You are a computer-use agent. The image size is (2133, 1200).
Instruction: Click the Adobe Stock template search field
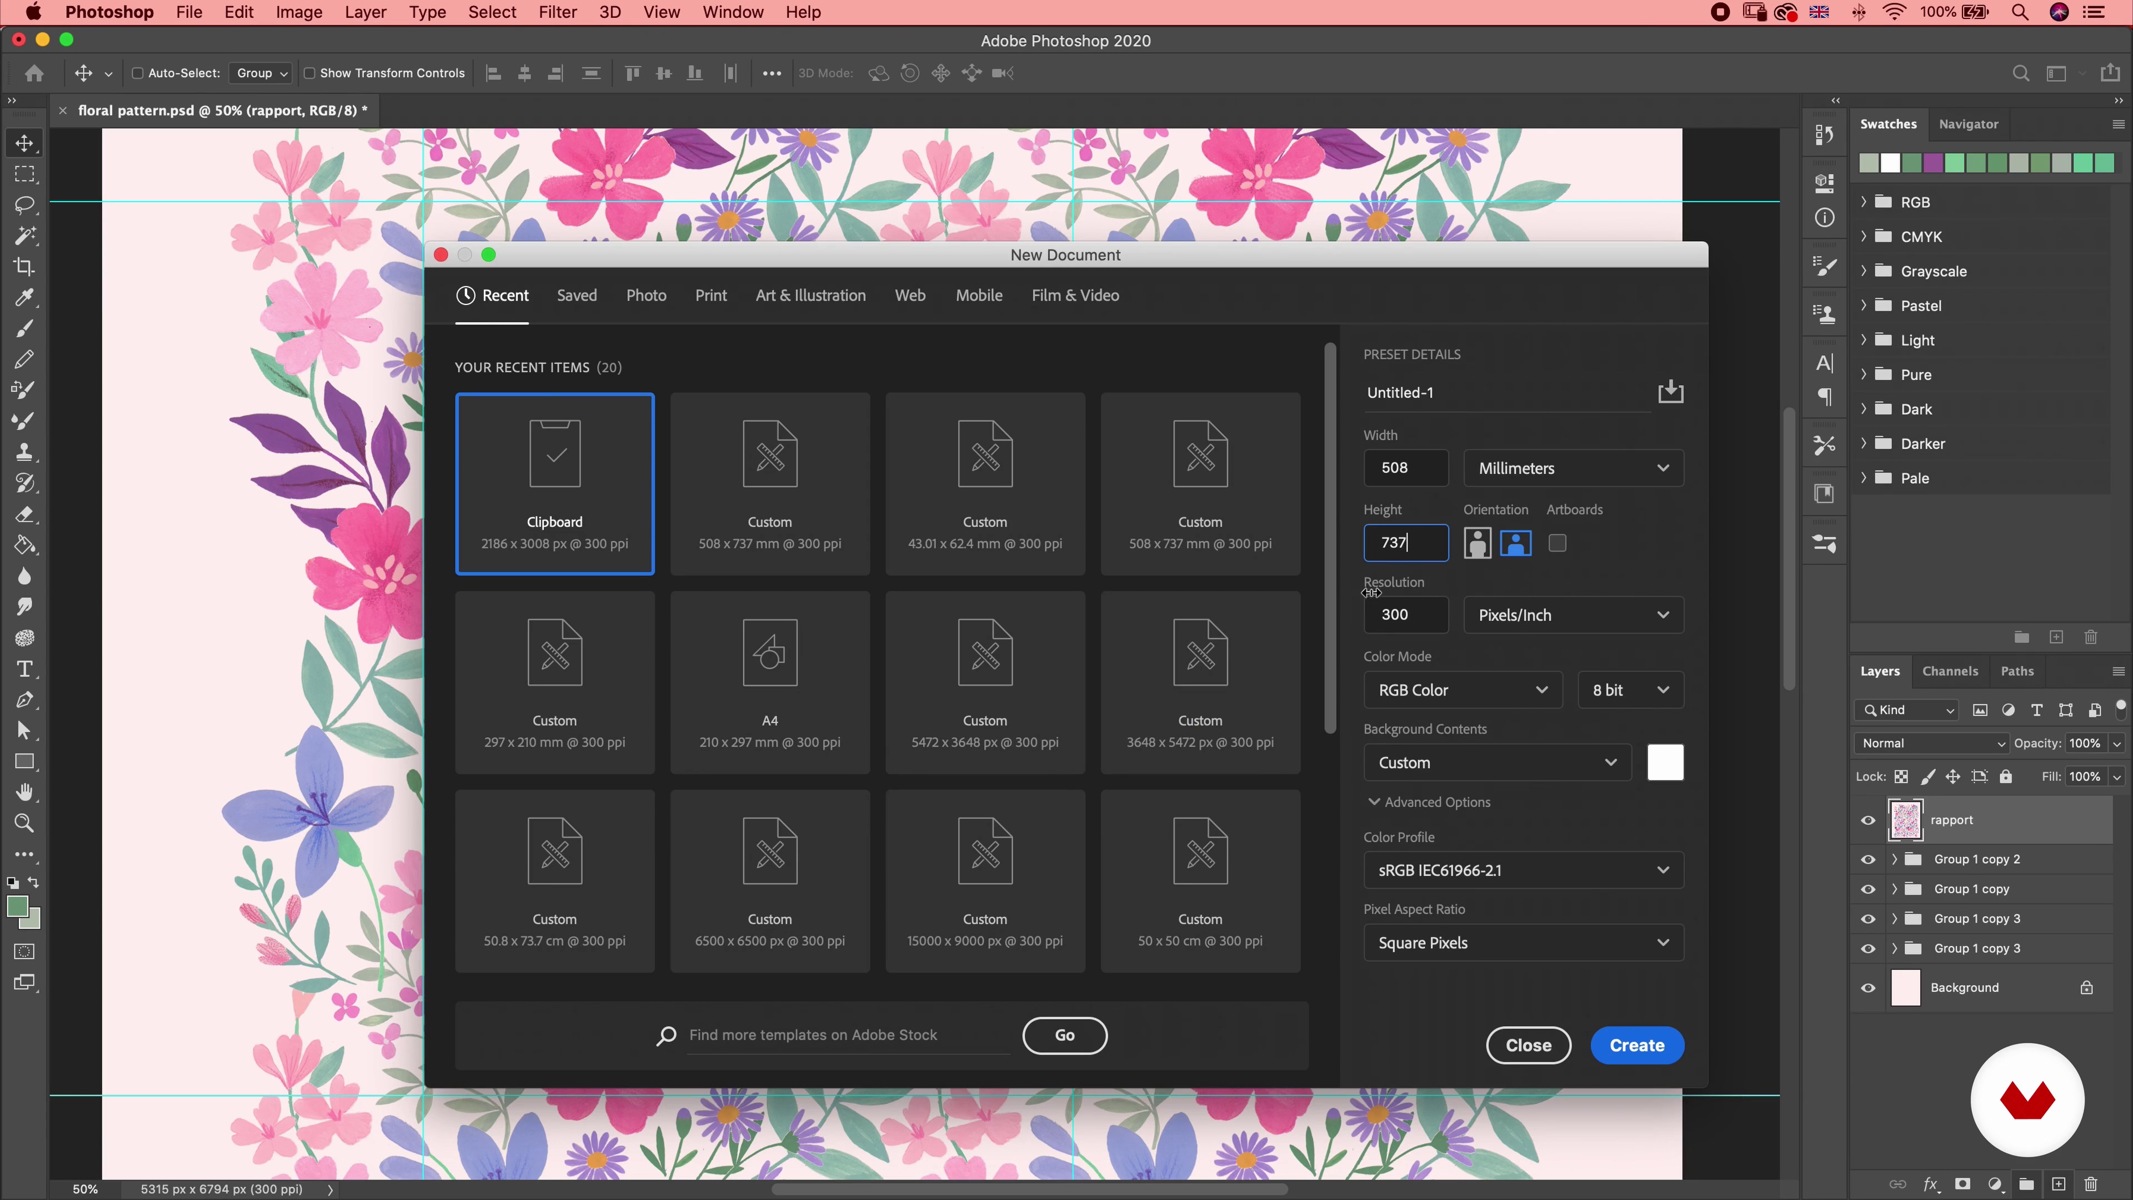point(848,1035)
